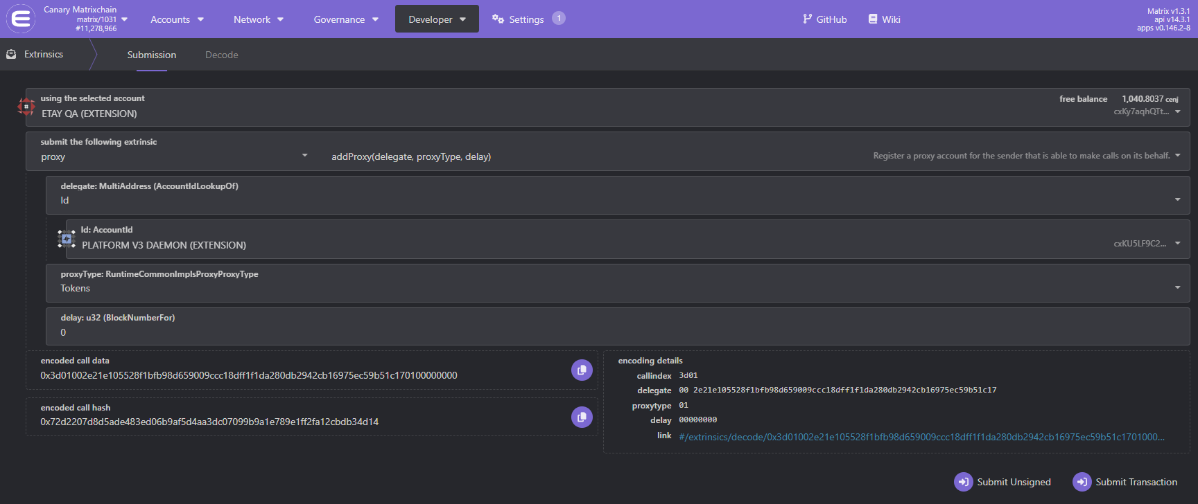Open the ETAY QA account selector
The height and width of the screenshot is (504, 1198).
point(607,107)
